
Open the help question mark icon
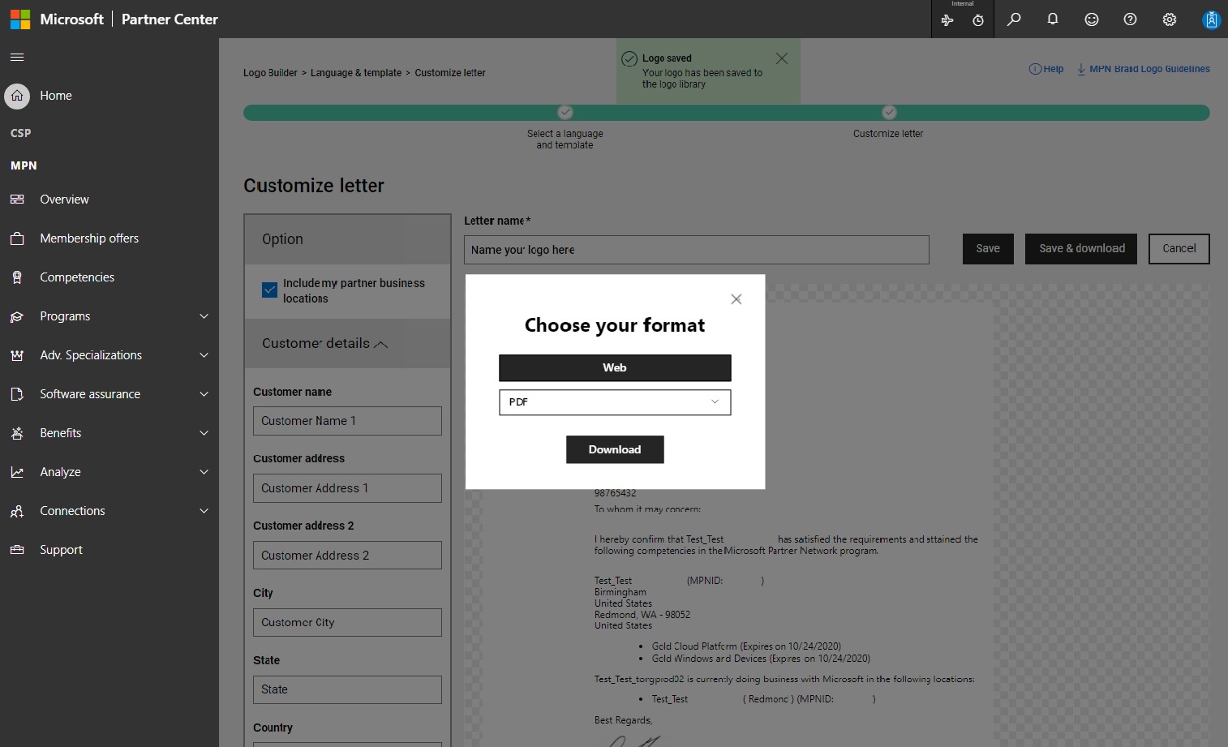click(x=1131, y=19)
